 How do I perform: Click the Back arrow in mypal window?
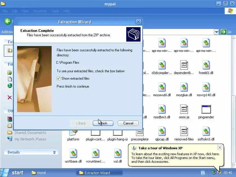tap(7, 21)
